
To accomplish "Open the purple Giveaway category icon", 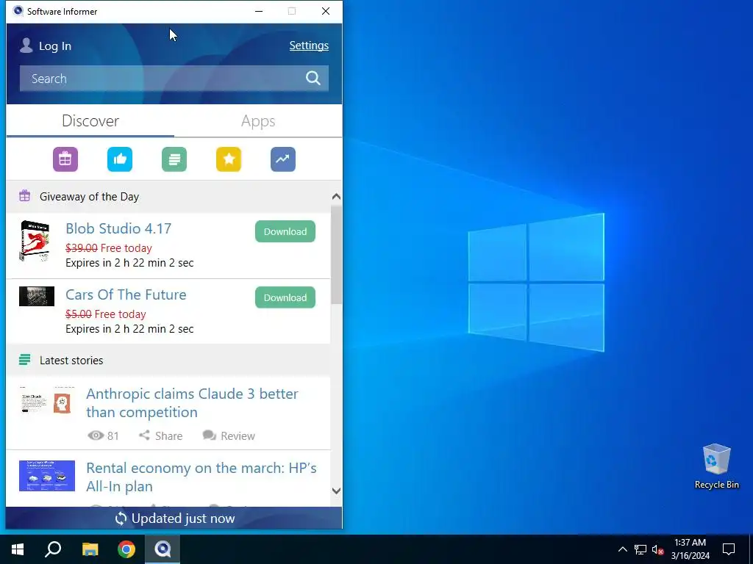I will (65, 159).
